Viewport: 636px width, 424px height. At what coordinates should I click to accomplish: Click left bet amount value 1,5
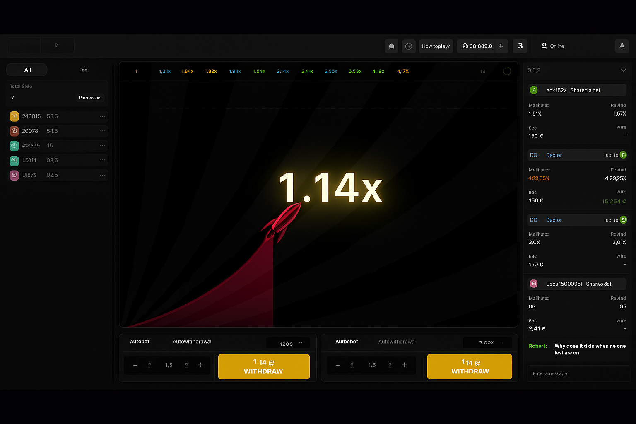[169, 365]
